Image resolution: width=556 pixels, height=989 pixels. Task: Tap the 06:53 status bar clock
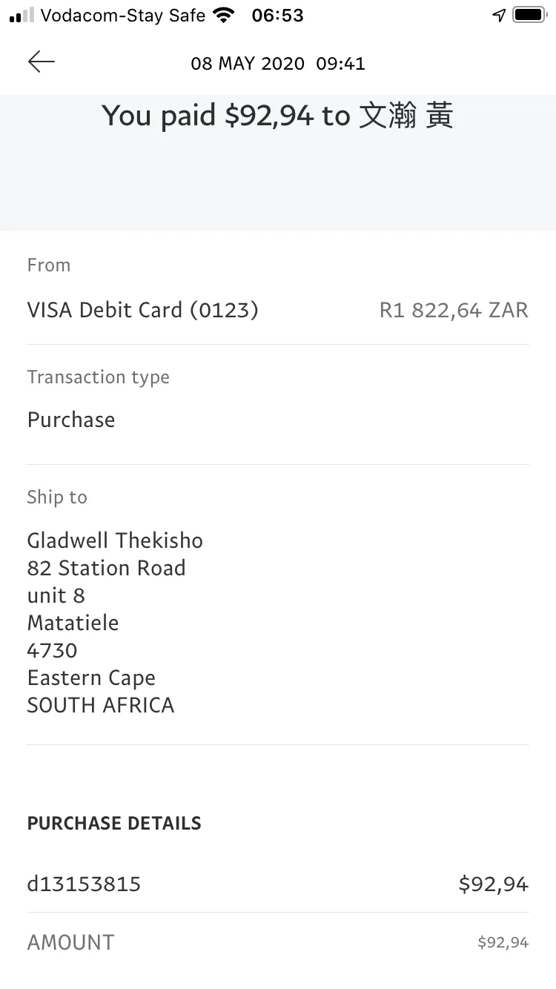tap(277, 16)
